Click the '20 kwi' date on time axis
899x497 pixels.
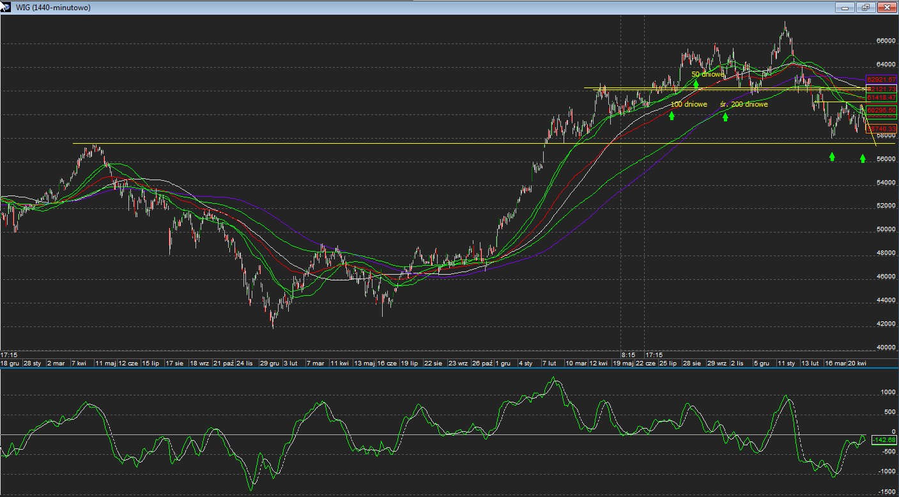[857, 363]
